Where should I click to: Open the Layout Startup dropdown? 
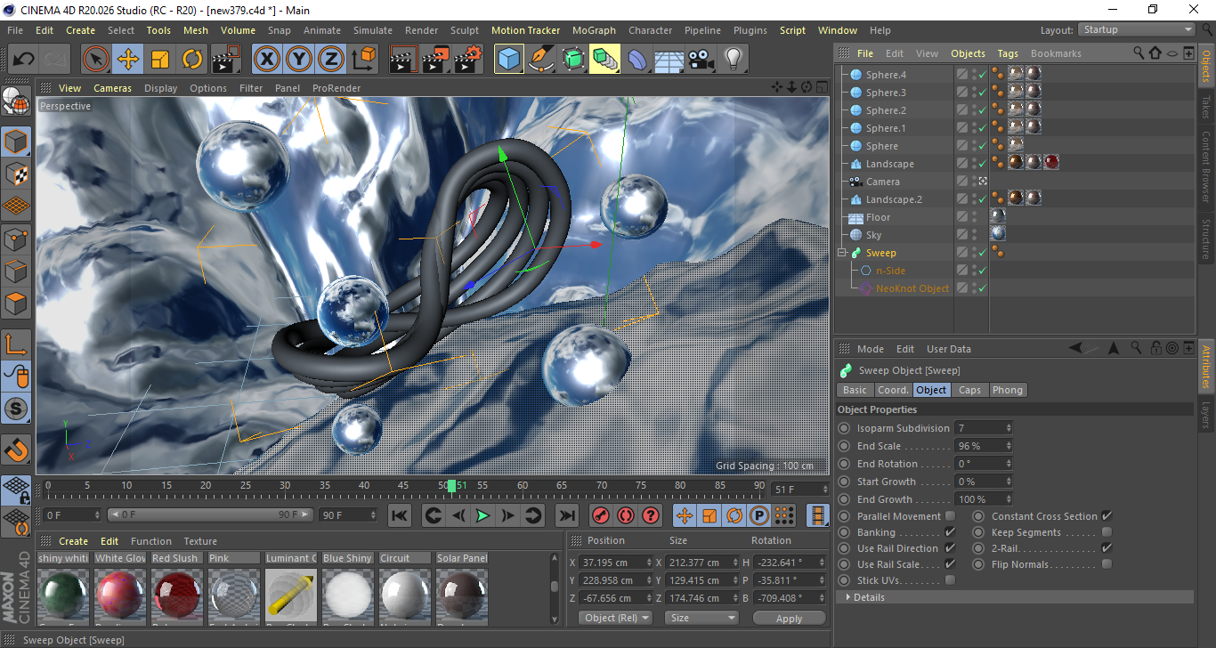pos(1137,29)
